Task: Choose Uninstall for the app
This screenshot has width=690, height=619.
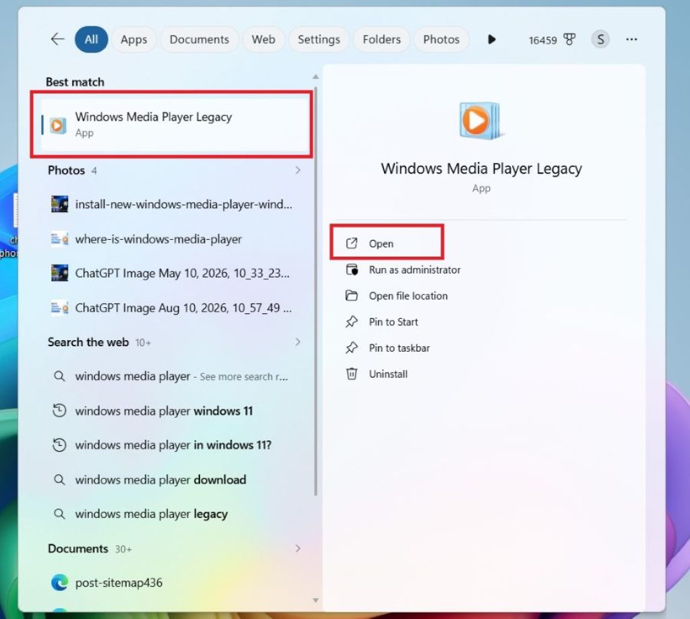Action: [x=481, y=374]
